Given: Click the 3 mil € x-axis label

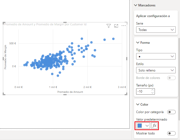Looking at the screenshot, I should pyautogui.click(x=122, y=87).
